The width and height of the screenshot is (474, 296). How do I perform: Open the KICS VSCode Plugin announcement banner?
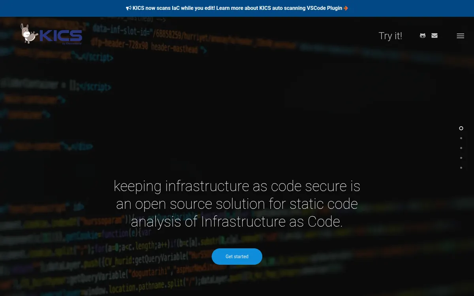pyautogui.click(x=237, y=8)
